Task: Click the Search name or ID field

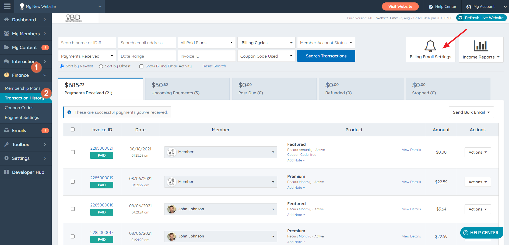Action: pos(87,43)
